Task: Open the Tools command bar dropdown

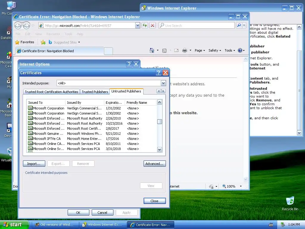Action: [x=230, y=50]
